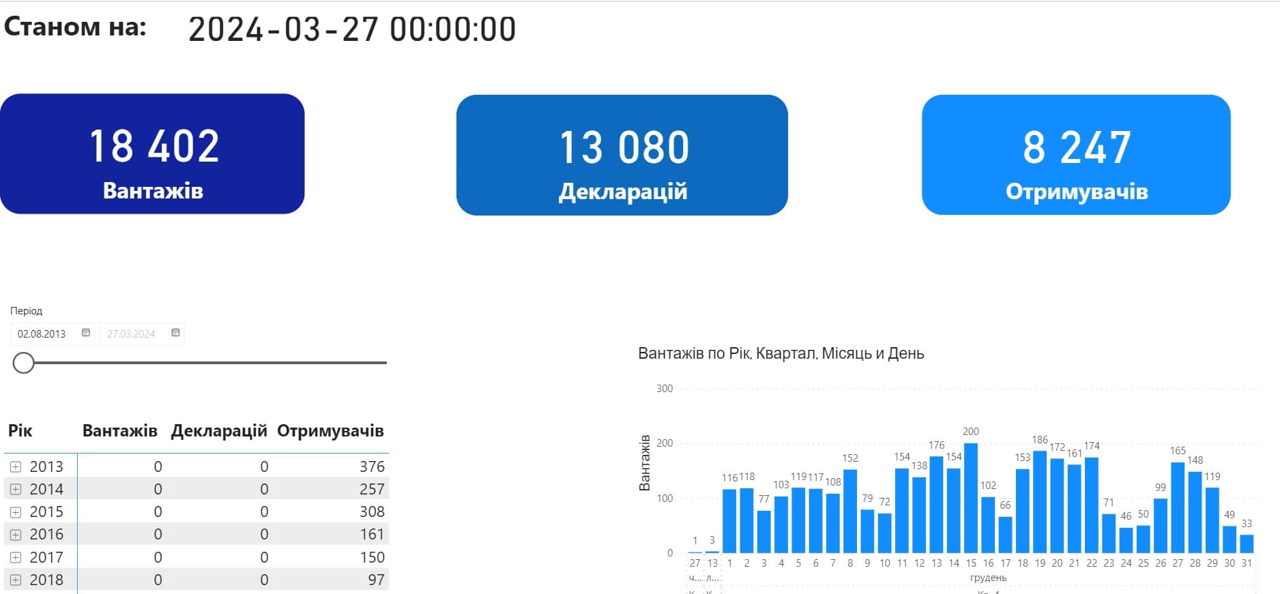Click the vertical axis title Вантажів on the chart
The image size is (1280, 594).
tap(644, 463)
